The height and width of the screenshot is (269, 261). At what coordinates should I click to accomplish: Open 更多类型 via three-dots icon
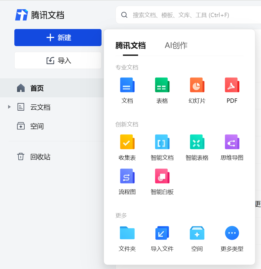coord(232,233)
